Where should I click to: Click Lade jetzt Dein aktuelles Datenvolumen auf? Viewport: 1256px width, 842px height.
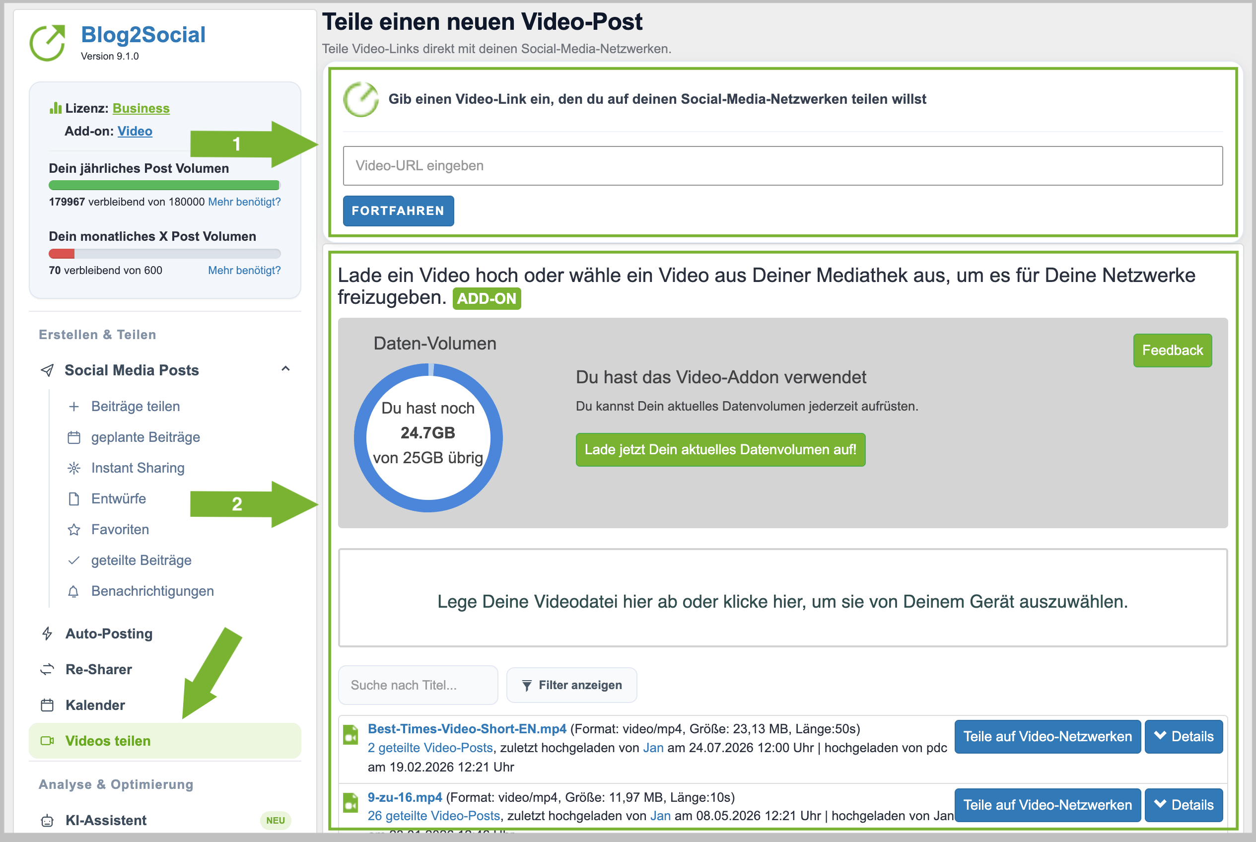pyautogui.click(x=721, y=450)
